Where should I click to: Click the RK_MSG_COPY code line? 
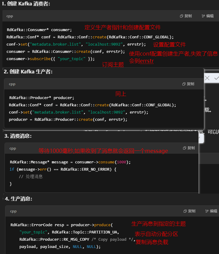click(77, 240)
